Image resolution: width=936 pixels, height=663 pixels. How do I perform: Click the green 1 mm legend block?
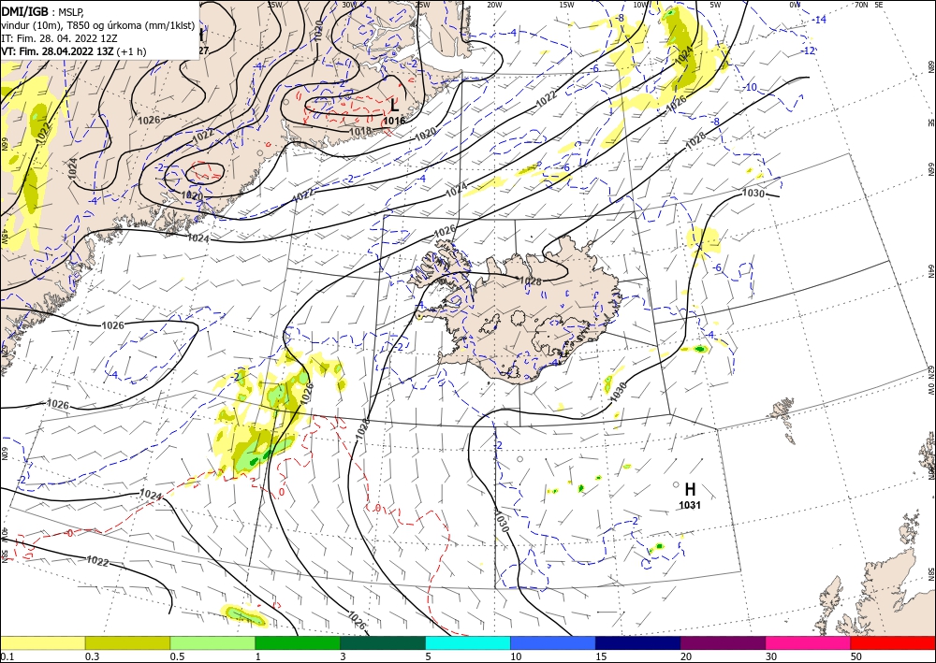(298, 642)
